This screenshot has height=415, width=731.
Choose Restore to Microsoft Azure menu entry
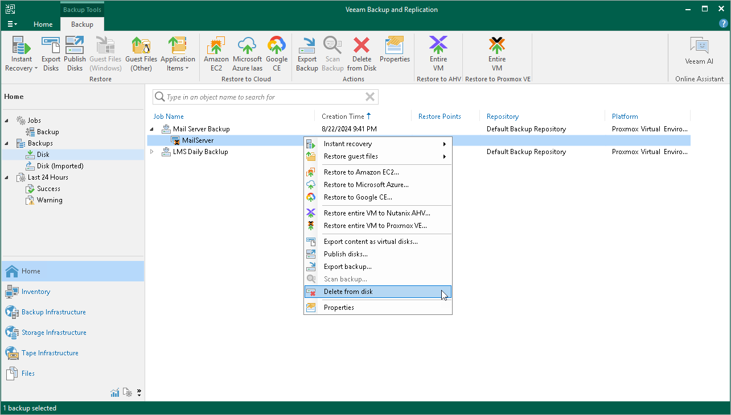pyautogui.click(x=378, y=185)
